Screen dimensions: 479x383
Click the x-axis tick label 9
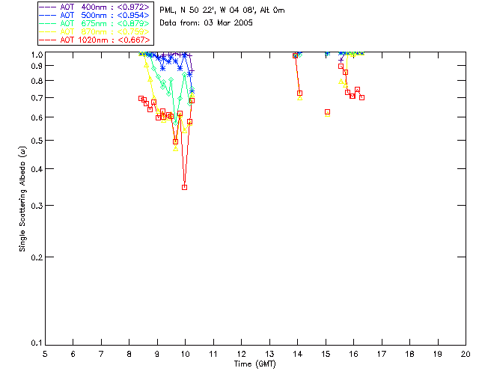coord(157,354)
